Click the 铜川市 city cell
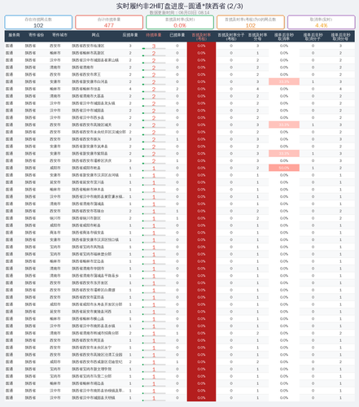 (x=55, y=218)
